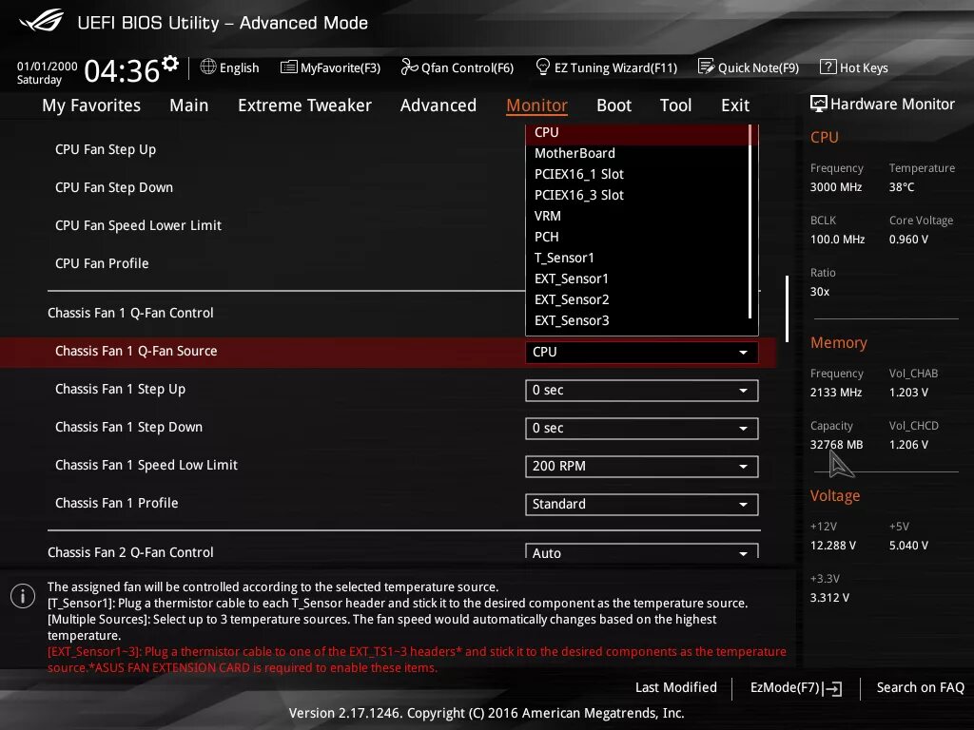Open Chassis Fan 1 Step Down dropdown
This screenshot has height=730, width=974.
click(642, 429)
